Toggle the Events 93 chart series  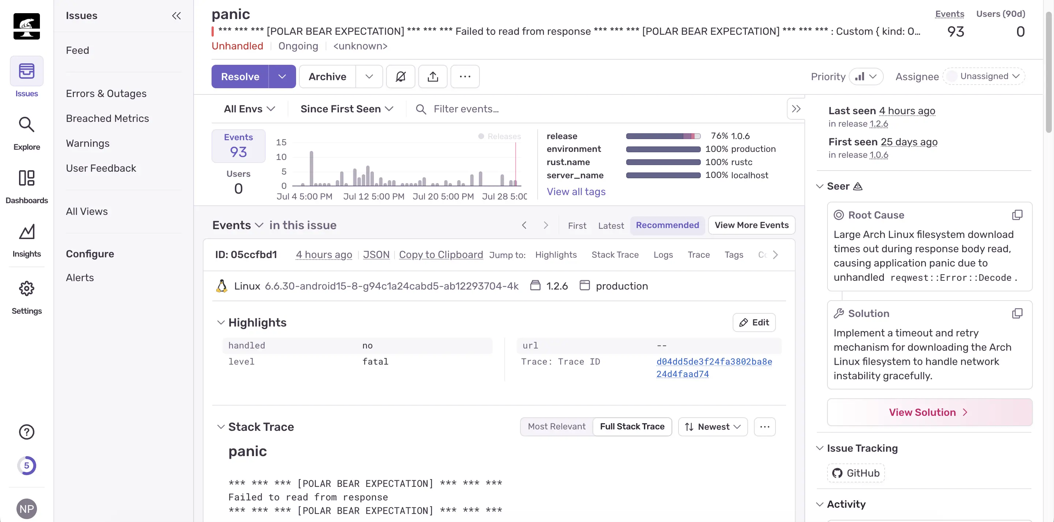[x=238, y=146]
